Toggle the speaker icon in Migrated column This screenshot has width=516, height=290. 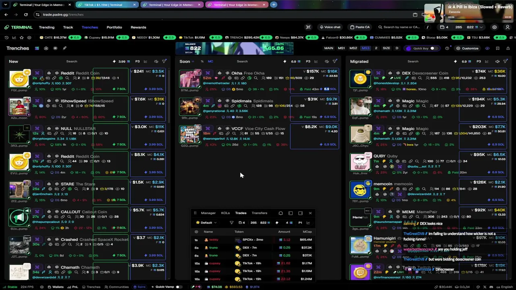(497, 62)
